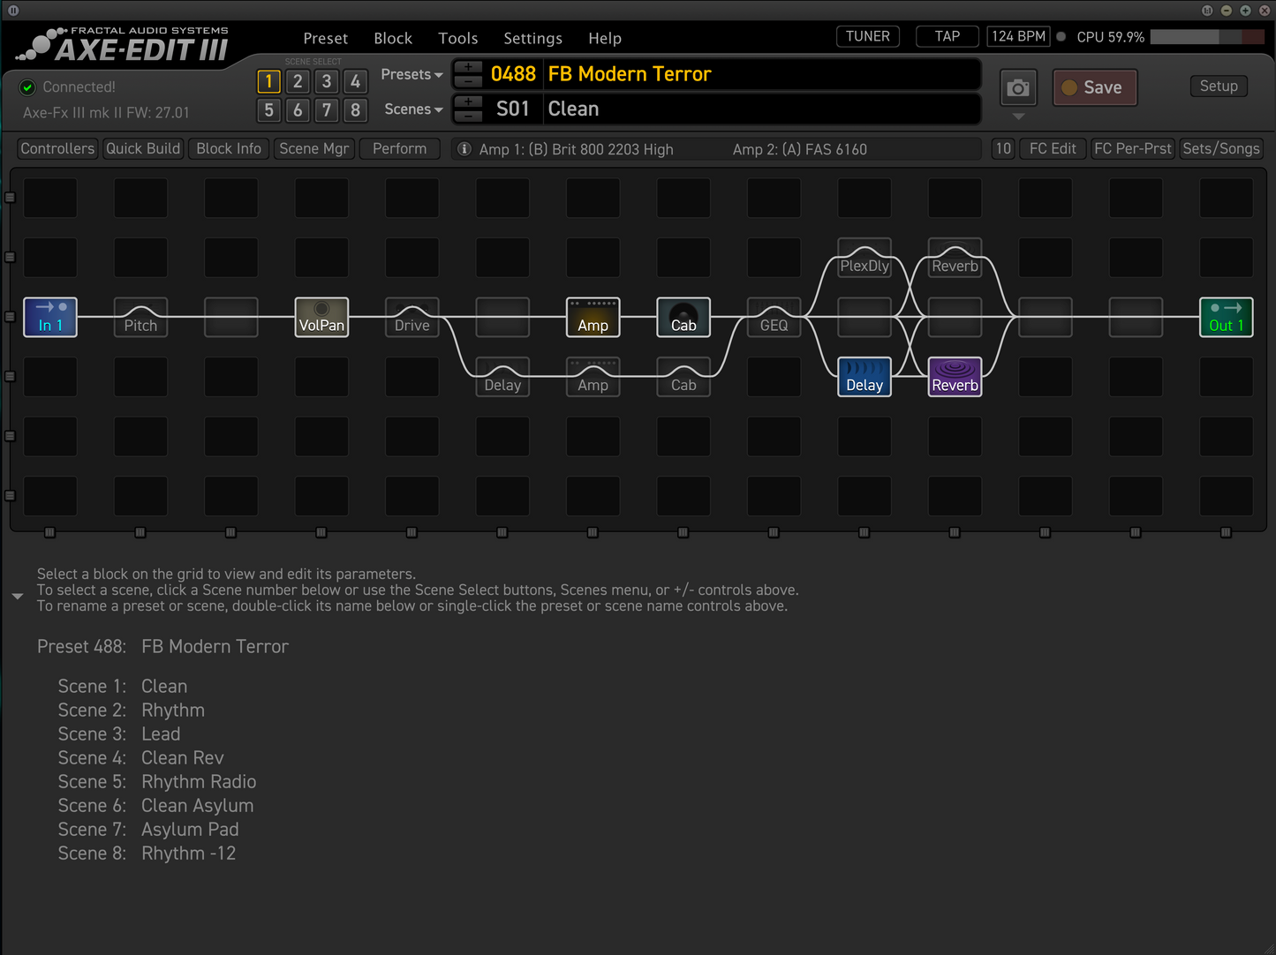Click the Save button
This screenshot has height=955, width=1276.
coord(1095,87)
